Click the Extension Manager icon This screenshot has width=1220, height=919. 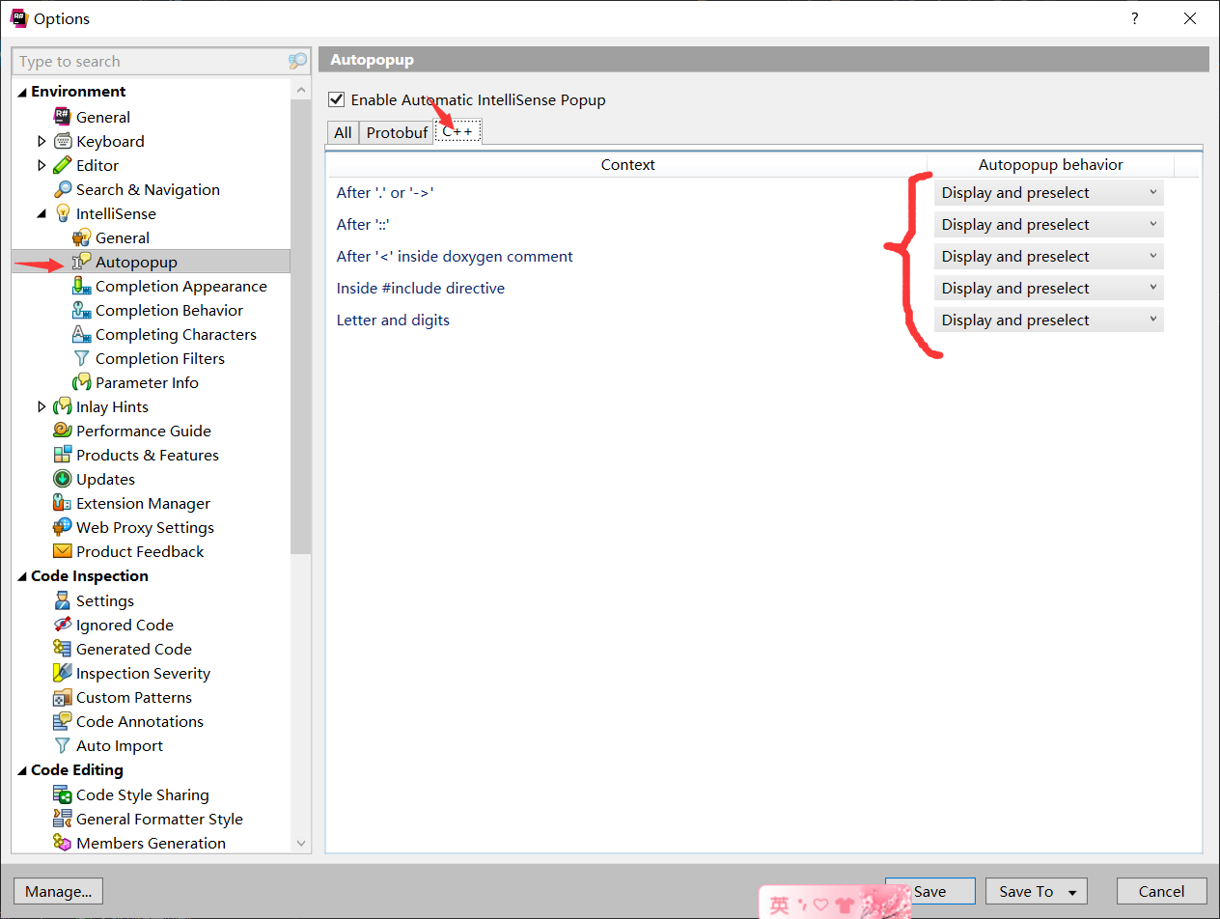coord(62,503)
